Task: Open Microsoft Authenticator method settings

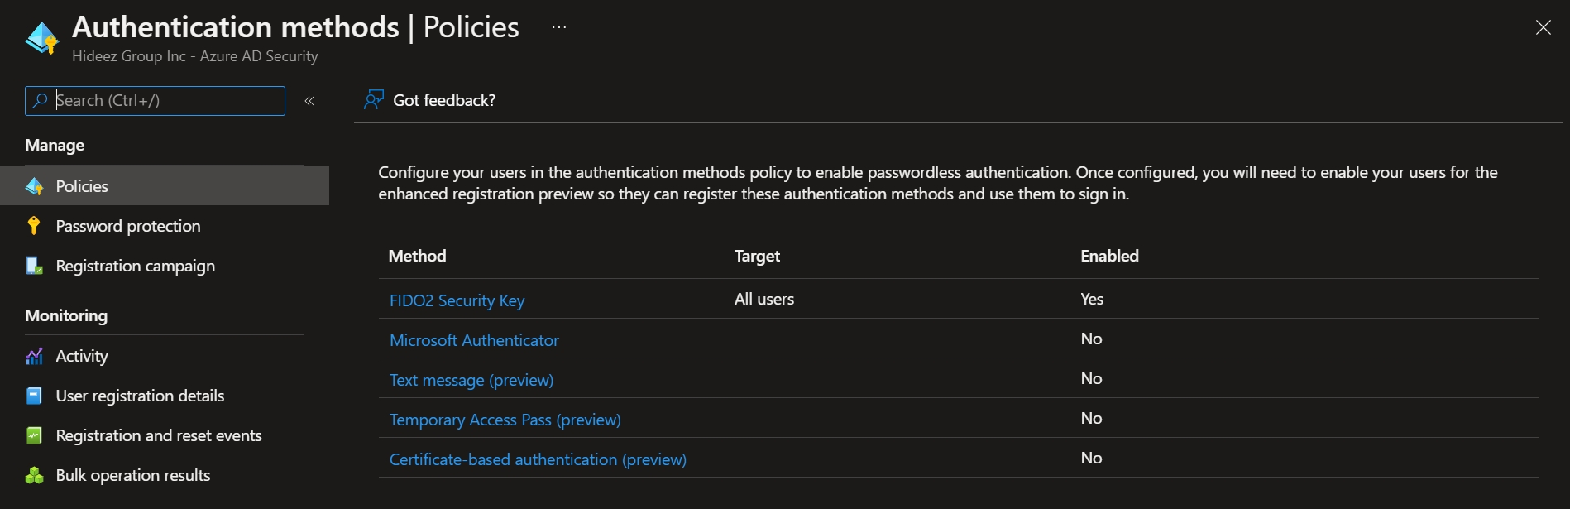Action: 474,340
